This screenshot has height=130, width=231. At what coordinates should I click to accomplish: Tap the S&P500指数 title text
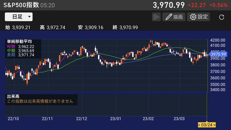[x=21, y=5]
